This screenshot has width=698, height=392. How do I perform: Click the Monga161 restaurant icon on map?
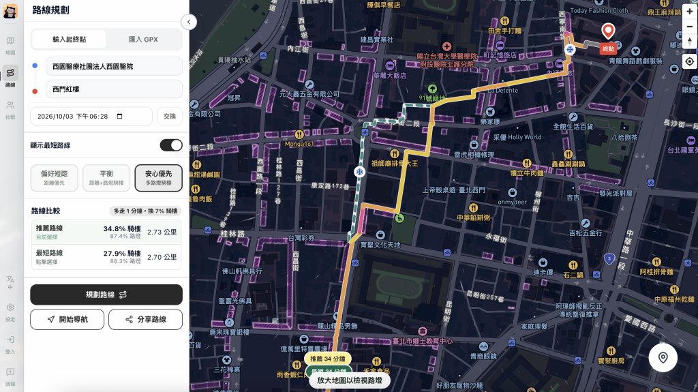click(299, 134)
